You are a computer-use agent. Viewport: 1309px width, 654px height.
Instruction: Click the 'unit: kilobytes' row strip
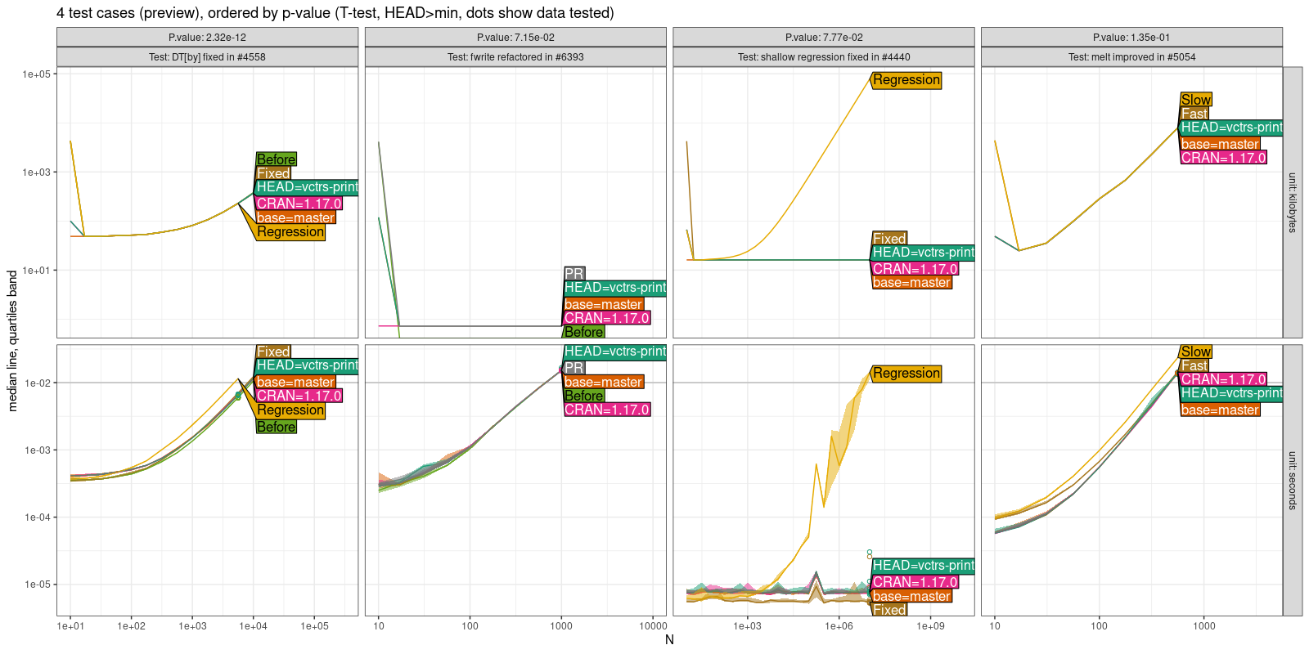(1293, 203)
